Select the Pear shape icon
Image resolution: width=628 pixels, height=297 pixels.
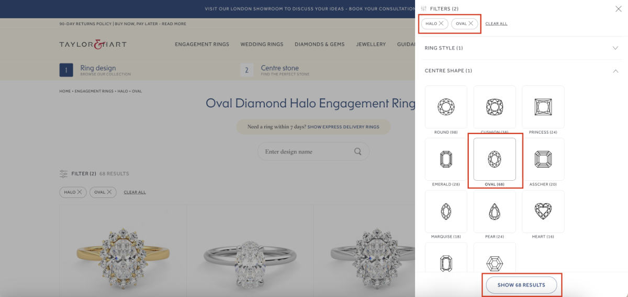point(495,212)
